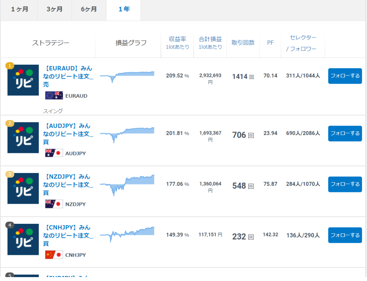Click the 706 回 trade count
The height and width of the screenshot is (281, 367).
243,135
